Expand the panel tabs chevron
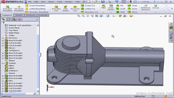 37,19
